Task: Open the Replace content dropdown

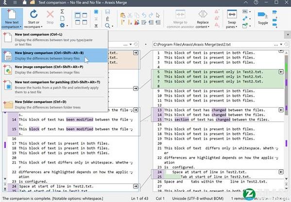Action: click(x=208, y=27)
